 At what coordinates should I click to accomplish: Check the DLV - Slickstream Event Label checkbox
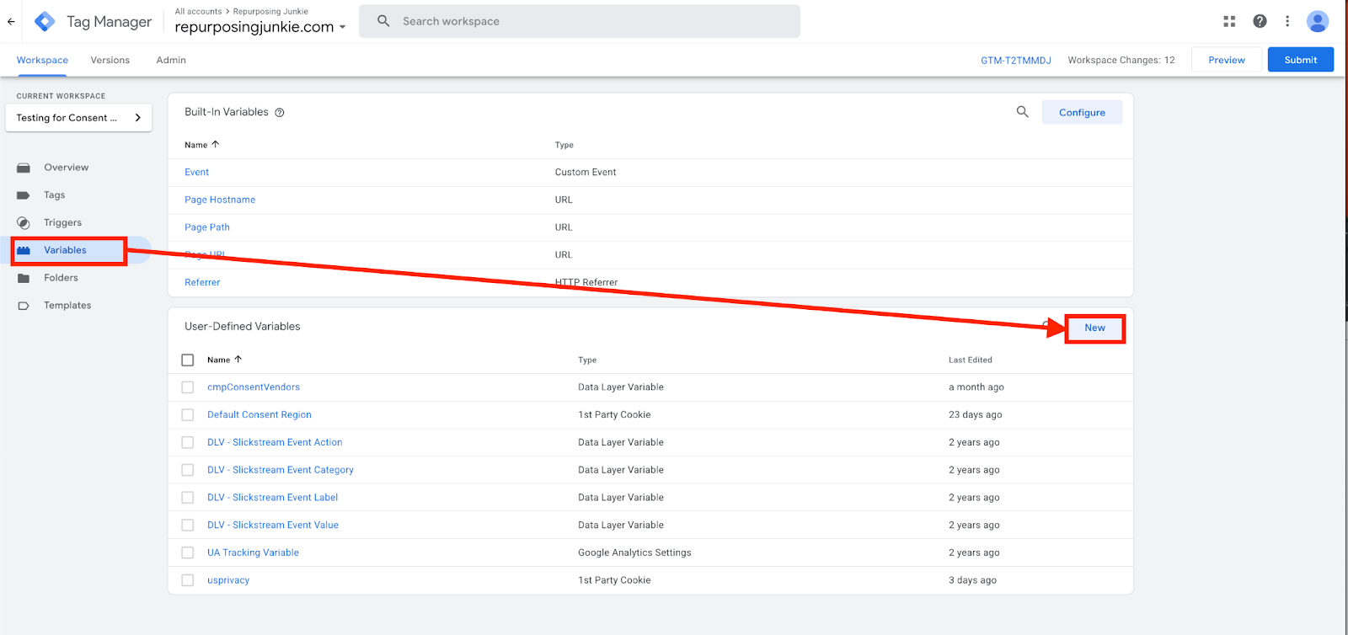[x=188, y=498]
